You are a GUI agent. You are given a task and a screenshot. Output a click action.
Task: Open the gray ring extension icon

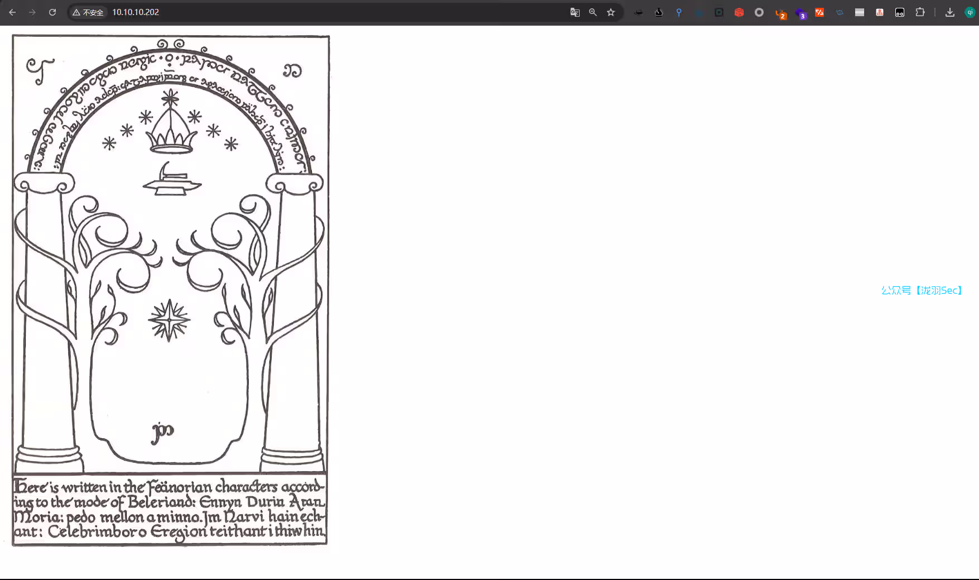[x=759, y=12]
